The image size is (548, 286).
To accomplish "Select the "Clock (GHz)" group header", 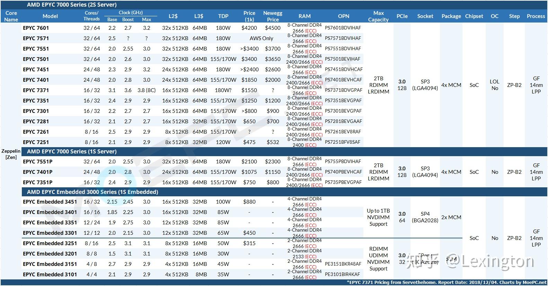I will pos(131,12).
